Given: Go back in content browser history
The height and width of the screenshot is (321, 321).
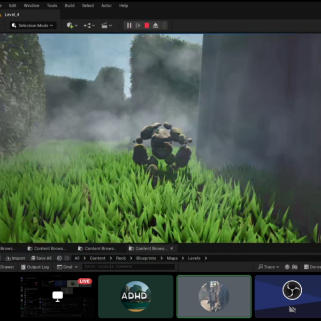Looking at the screenshot, I should click(x=59, y=258).
